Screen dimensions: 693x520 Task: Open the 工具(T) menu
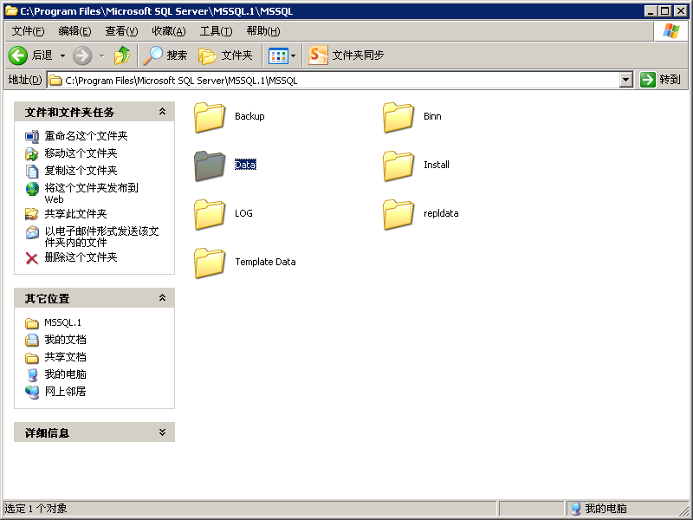(x=216, y=31)
